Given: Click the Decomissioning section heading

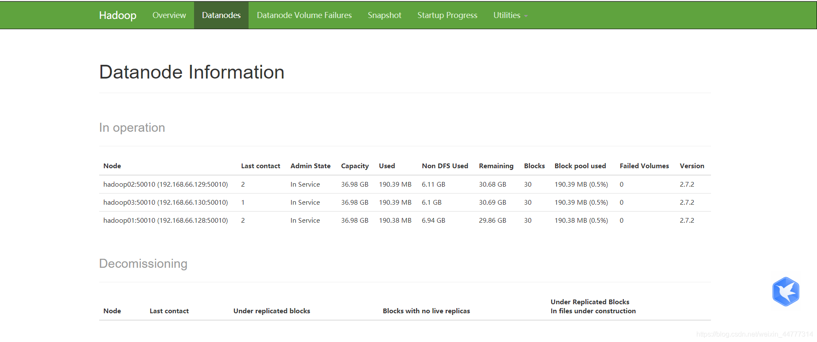Looking at the screenshot, I should pyautogui.click(x=143, y=263).
